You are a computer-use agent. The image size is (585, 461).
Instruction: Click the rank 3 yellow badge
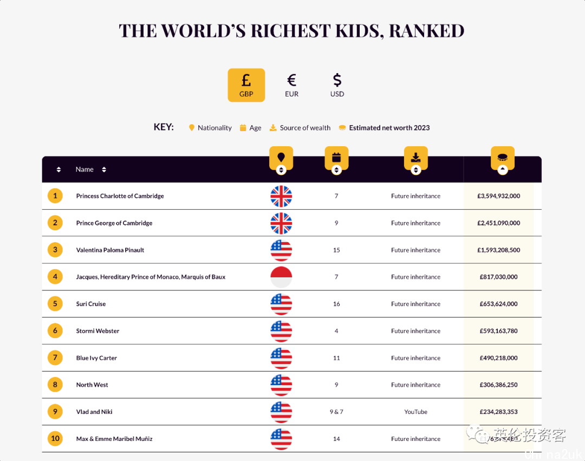(x=55, y=250)
